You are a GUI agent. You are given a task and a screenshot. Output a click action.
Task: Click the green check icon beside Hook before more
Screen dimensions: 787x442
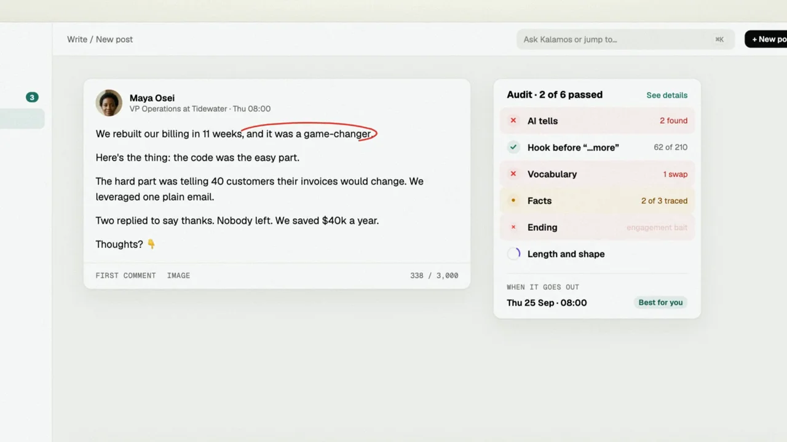coord(513,147)
